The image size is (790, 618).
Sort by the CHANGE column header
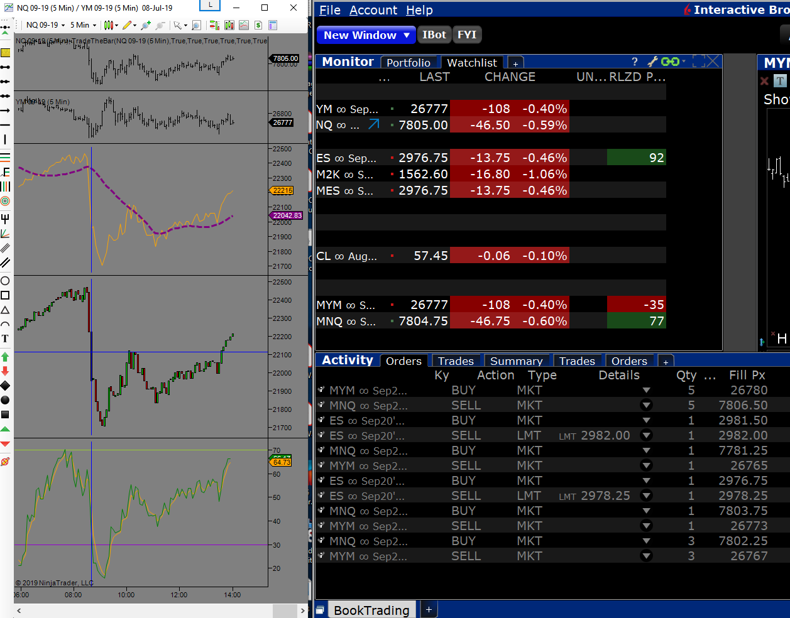tap(510, 77)
